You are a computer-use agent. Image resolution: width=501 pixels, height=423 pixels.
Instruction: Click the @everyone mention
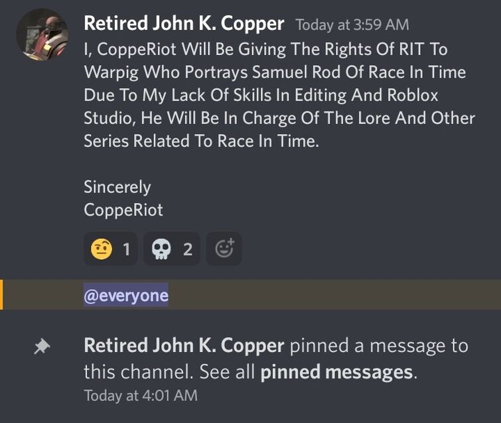[x=126, y=295]
